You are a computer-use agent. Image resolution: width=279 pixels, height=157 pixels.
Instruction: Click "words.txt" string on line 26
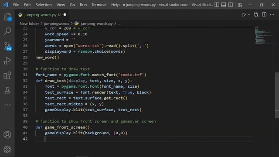(88, 46)
